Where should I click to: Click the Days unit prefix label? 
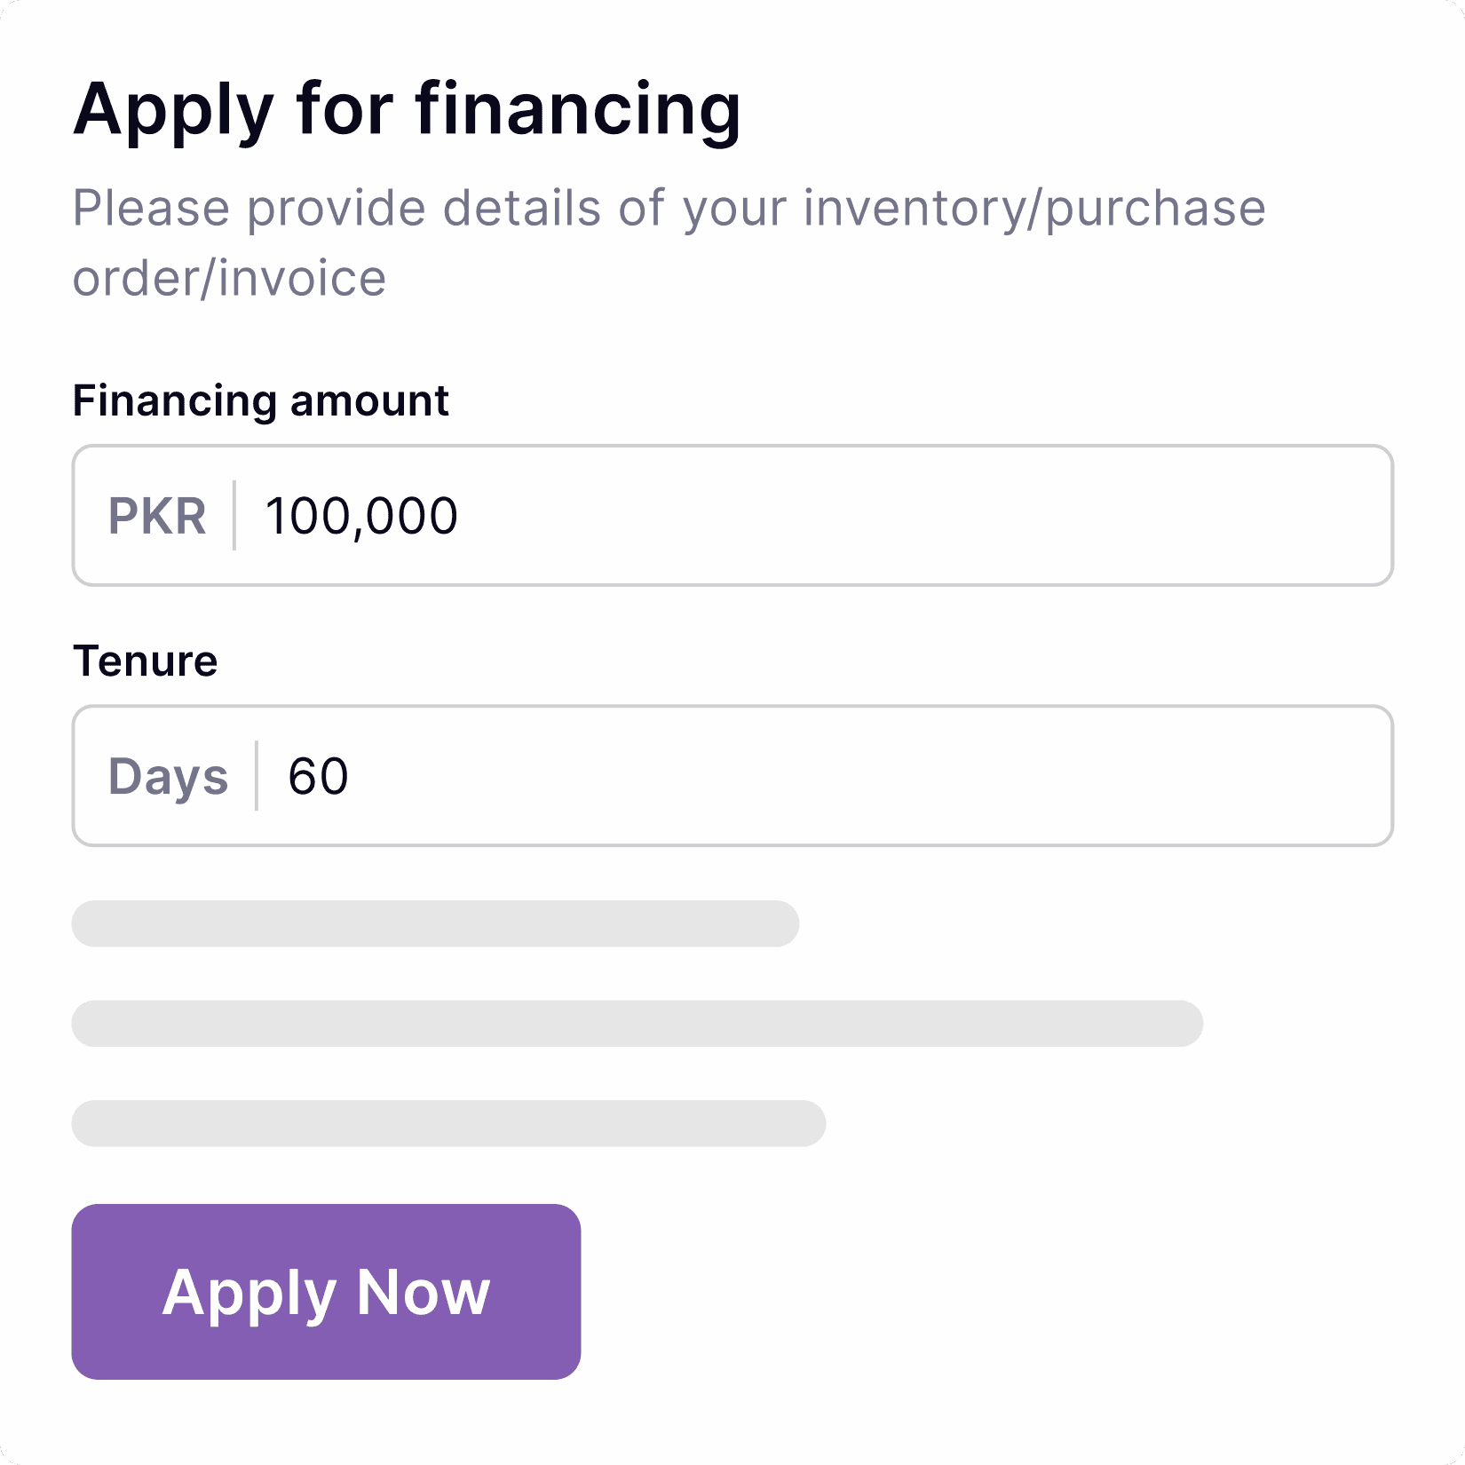170,774
